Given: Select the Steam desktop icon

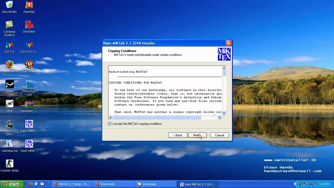Looking at the screenshot, I should [9, 86].
